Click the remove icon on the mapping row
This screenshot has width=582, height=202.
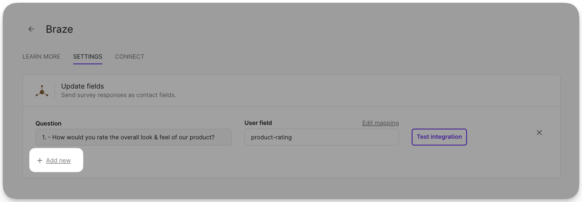coord(539,133)
